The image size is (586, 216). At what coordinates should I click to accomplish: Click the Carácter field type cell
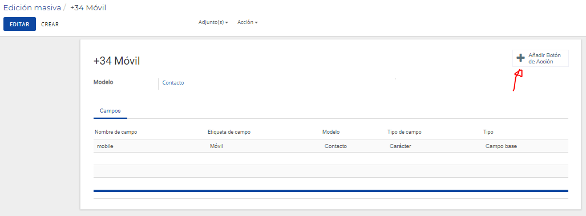click(400, 146)
